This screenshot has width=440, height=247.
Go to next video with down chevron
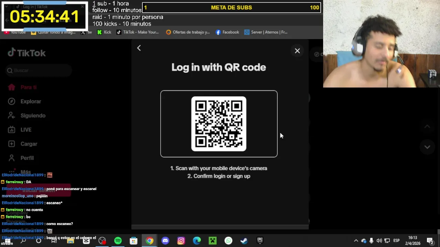[427, 147]
